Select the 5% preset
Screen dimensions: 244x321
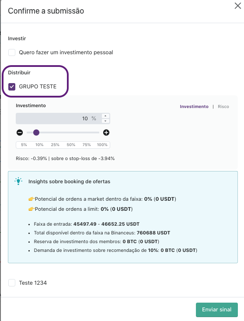24,145
